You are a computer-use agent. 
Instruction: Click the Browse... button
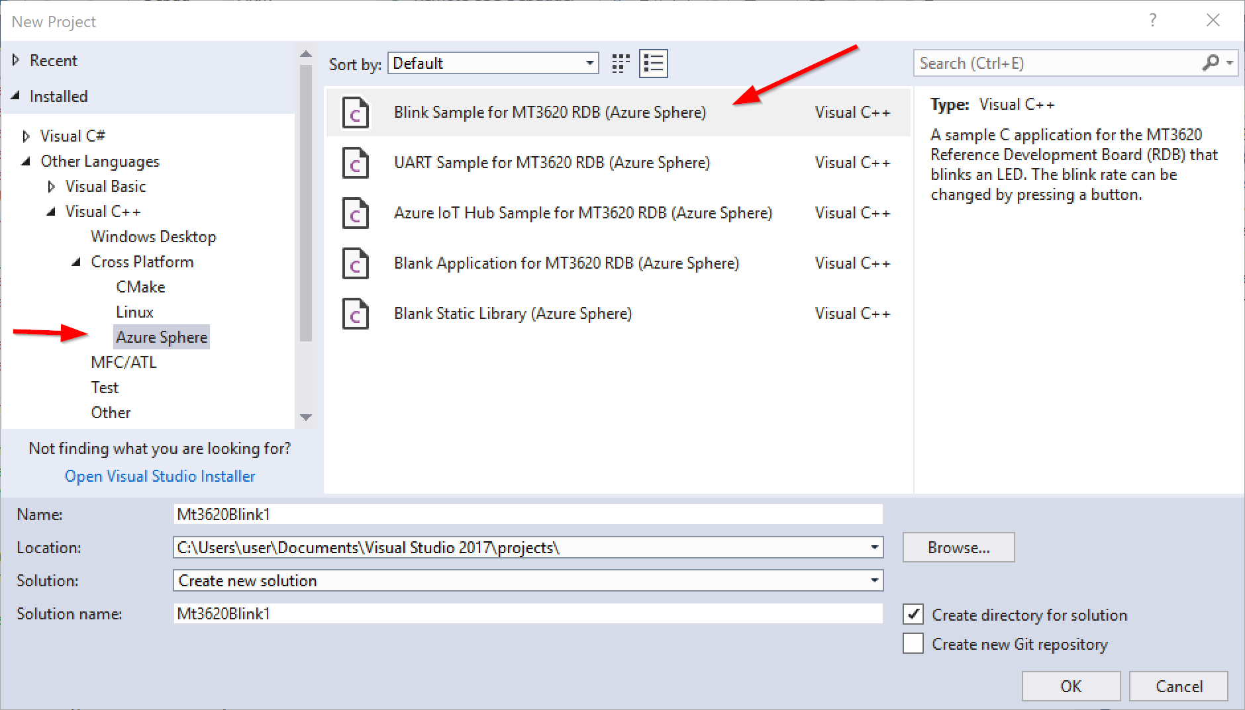pos(958,547)
